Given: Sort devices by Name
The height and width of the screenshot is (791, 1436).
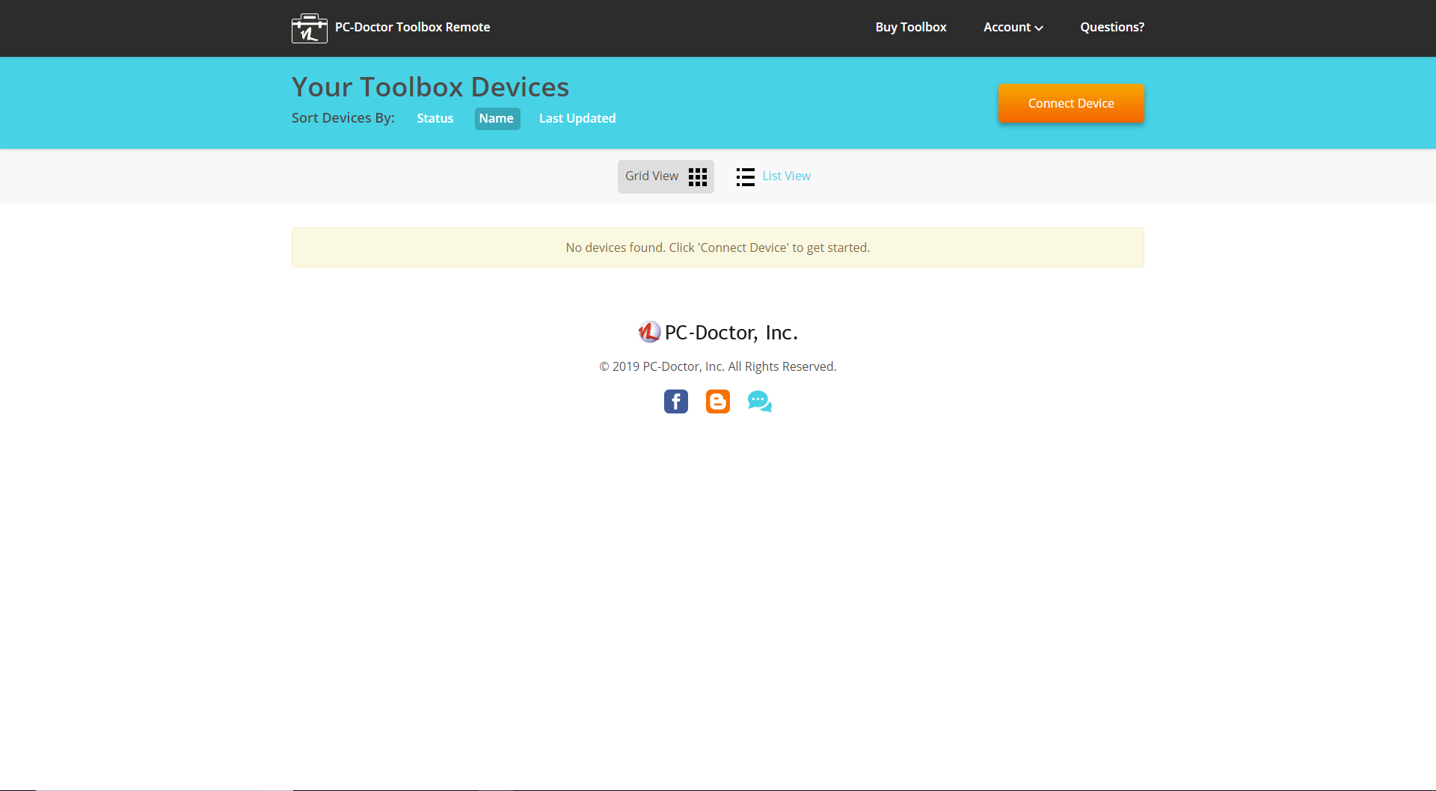Looking at the screenshot, I should (497, 118).
